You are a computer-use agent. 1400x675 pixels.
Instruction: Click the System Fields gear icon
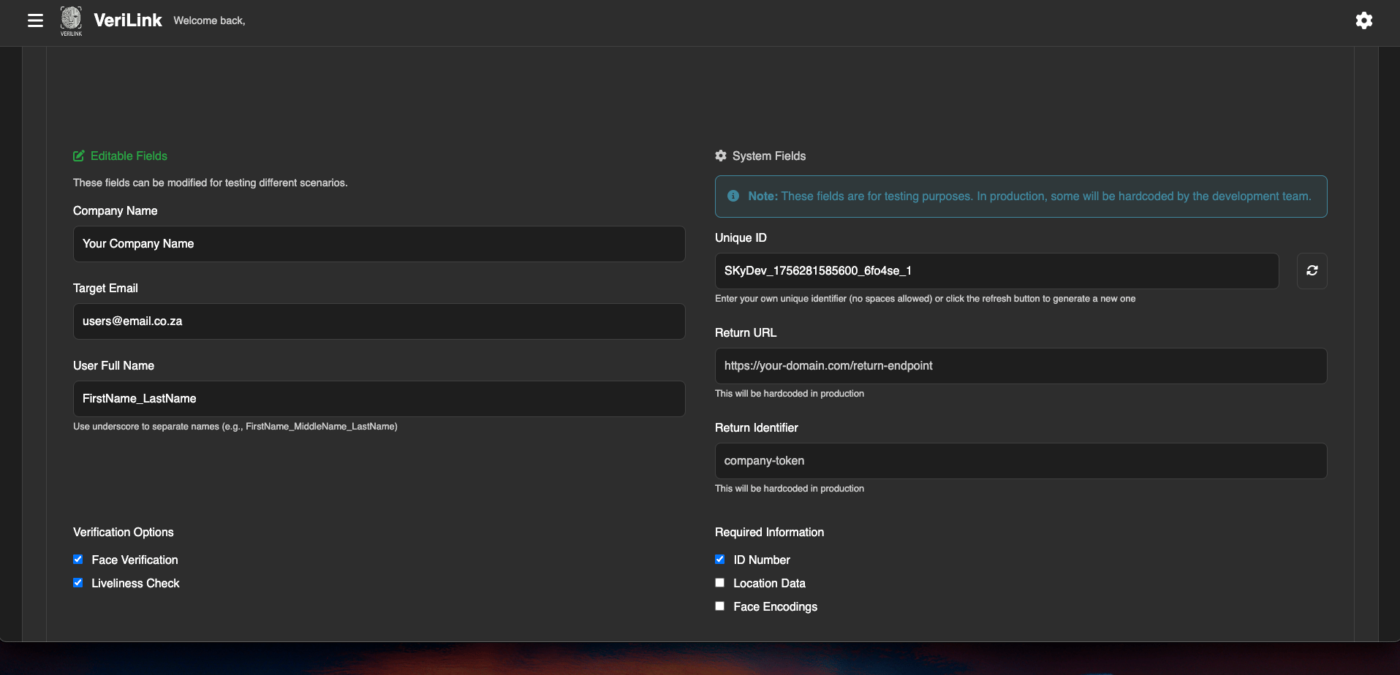[721, 156]
